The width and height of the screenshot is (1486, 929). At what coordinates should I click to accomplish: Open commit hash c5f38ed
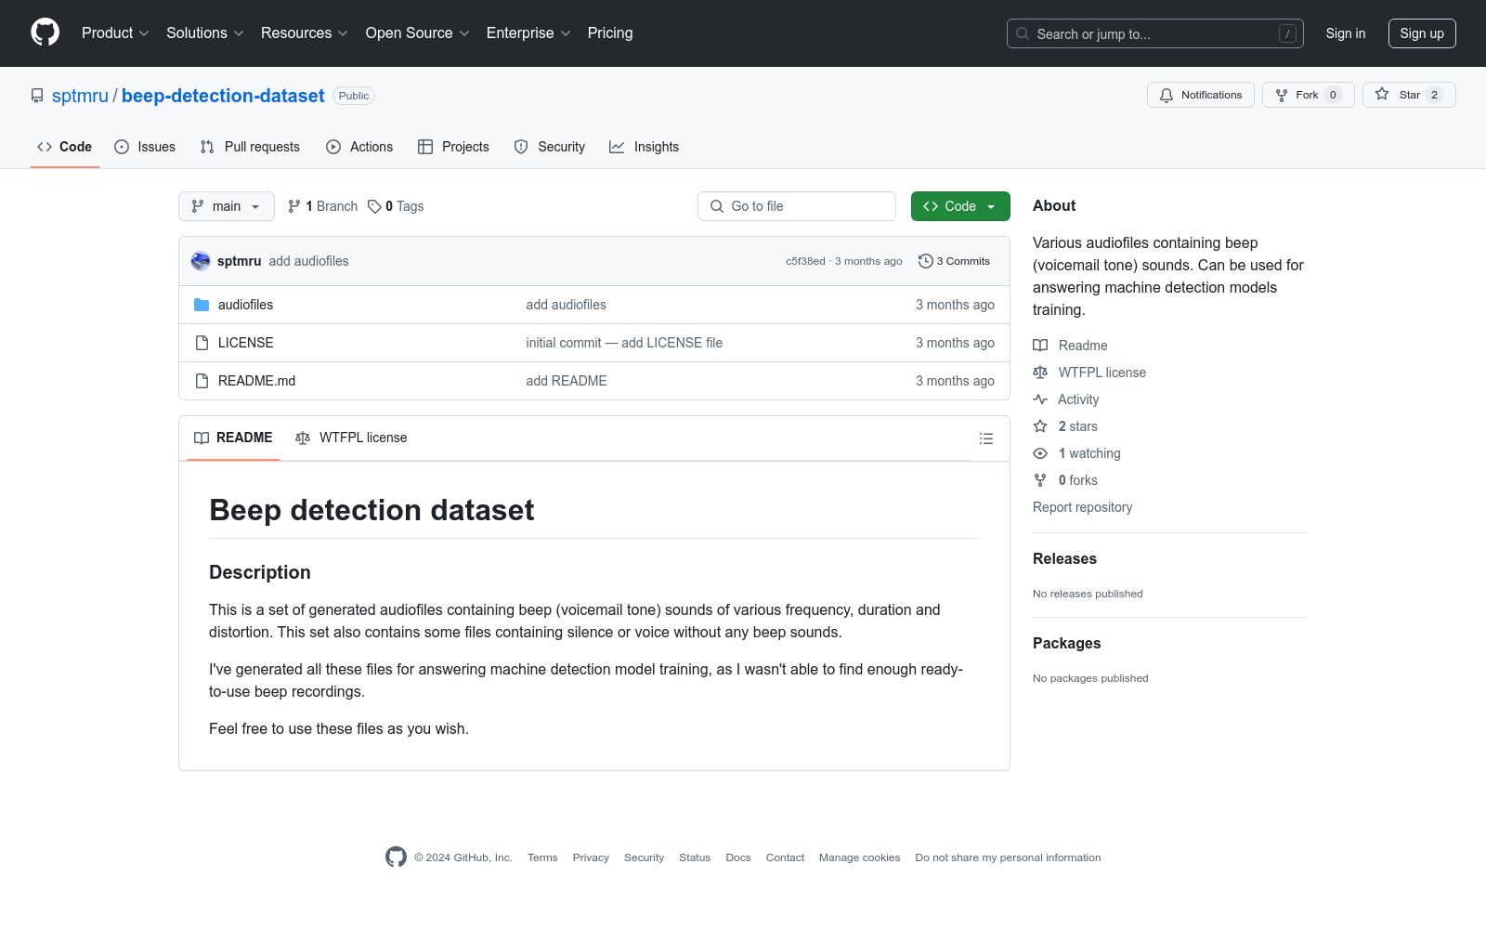(805, 261)
